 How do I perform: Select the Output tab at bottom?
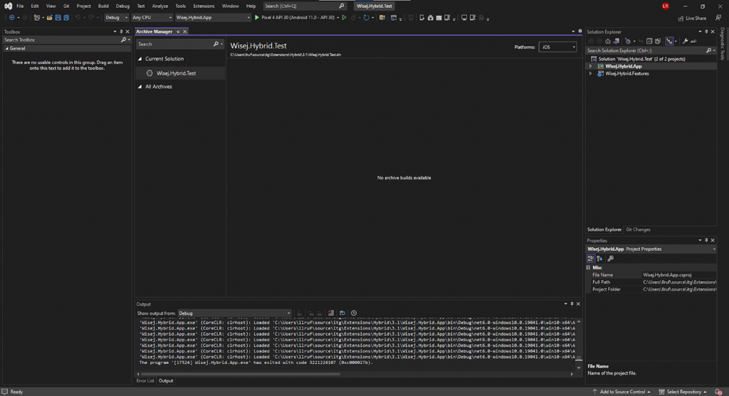point(165,380)
